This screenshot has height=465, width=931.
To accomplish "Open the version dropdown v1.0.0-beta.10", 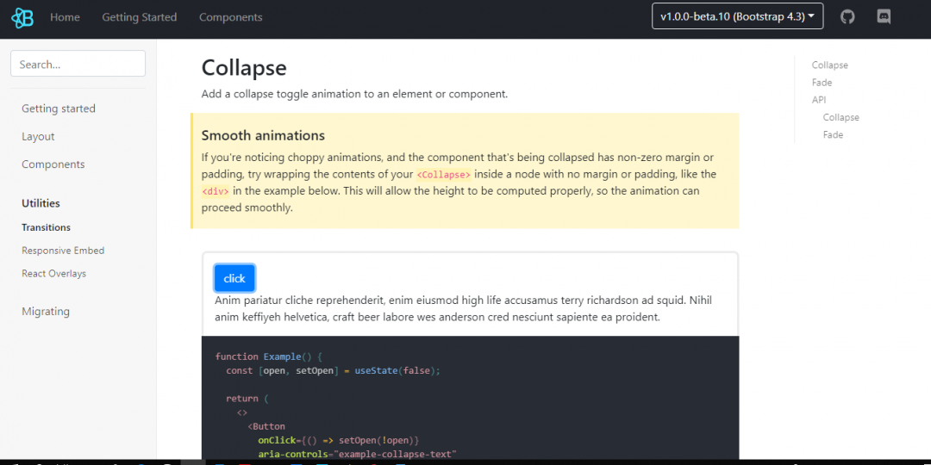I will click(x=737, y=16).
